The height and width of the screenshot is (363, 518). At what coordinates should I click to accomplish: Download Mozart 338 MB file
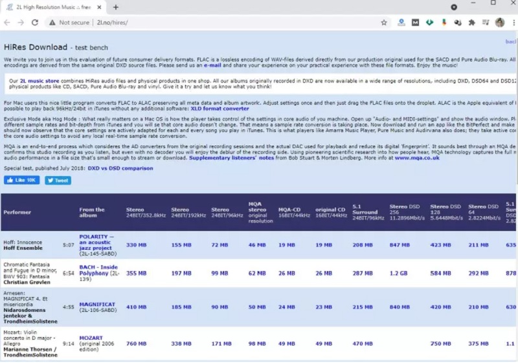pyautogui.click(x=181, y=344)
